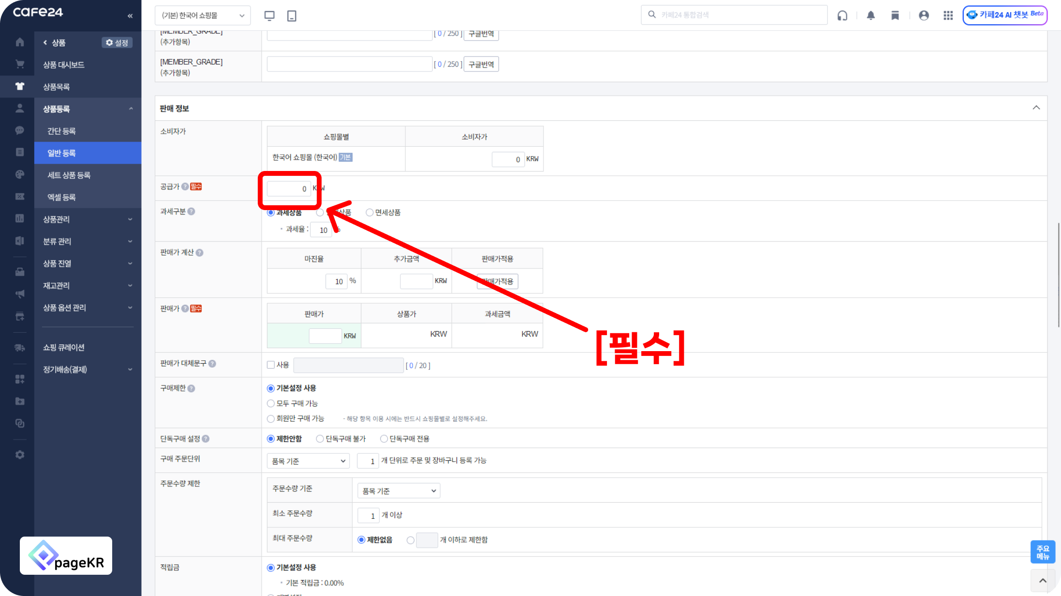Screen dimensions: 1061x596
Task: Click the headset support icon
Action: coord(842,15)
